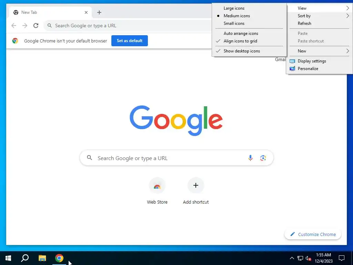Click the Personalize menu entry
The width and height of the screenshot is (353, 265).
(319, 69)
